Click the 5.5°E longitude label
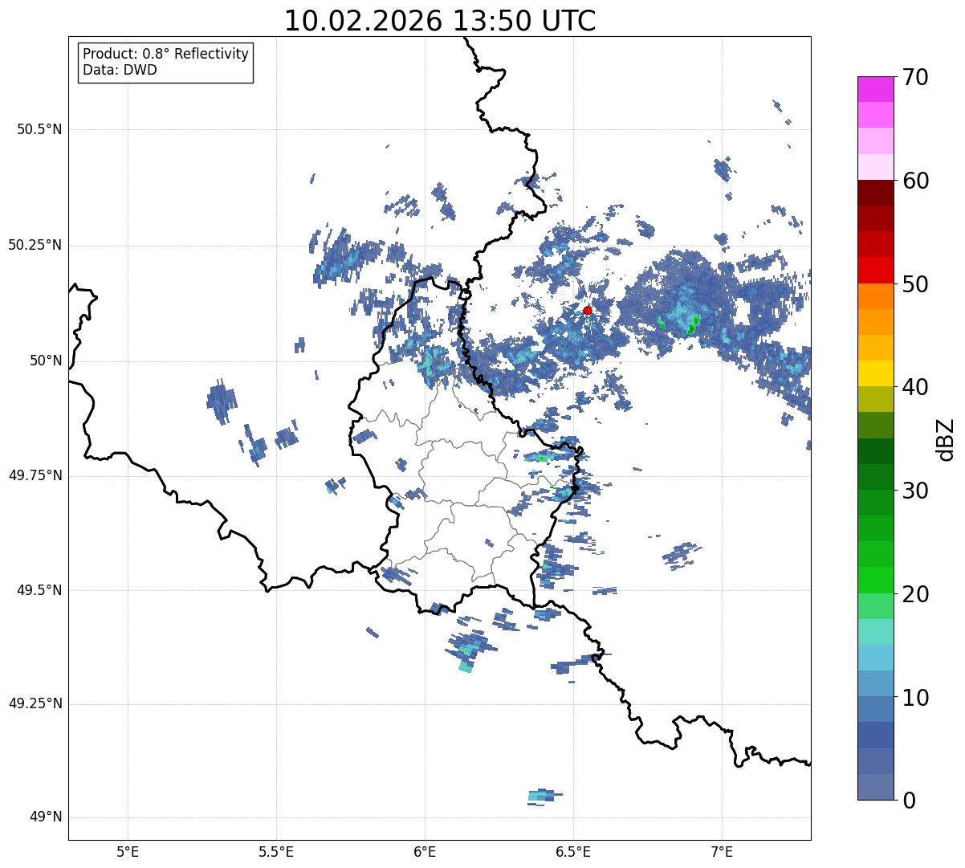Screen dimensions: 965x868 276,851
